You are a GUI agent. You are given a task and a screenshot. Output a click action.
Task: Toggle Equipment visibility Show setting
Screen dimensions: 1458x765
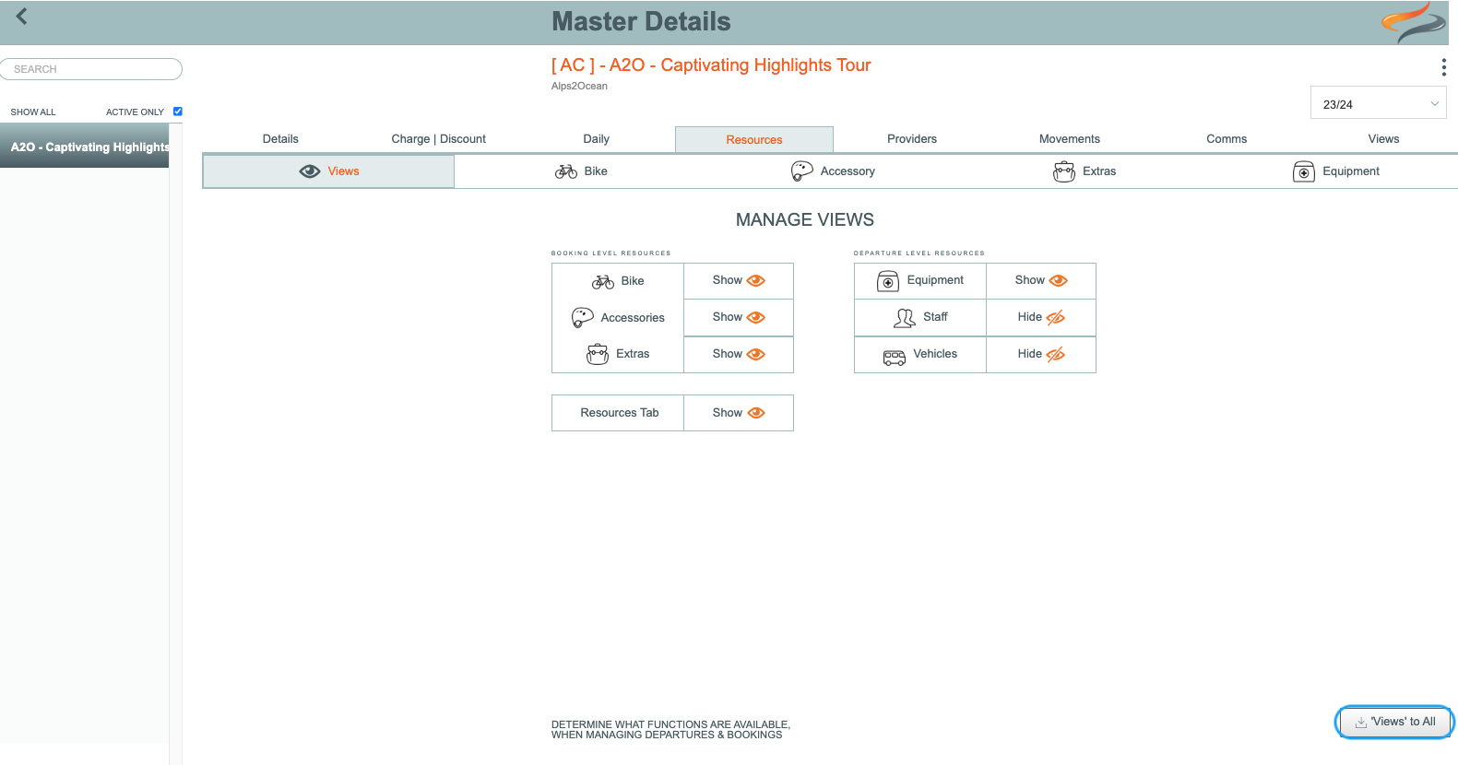(x=1041, y=280)
